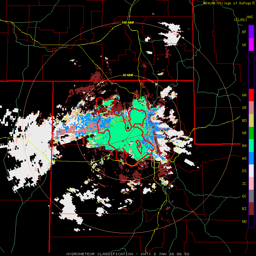Click the "[CLAS]" label
This screenshot has height=256, width=256.
coord(240,20)
